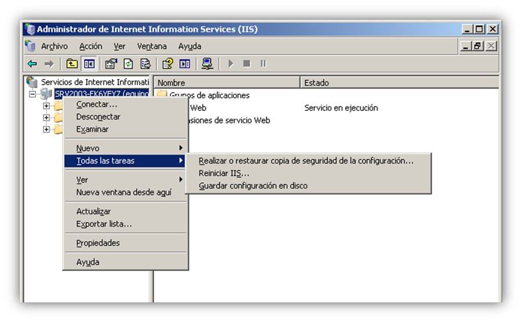522x322 pixels.
Task: Go up one level folder icon
Action: 72,64
